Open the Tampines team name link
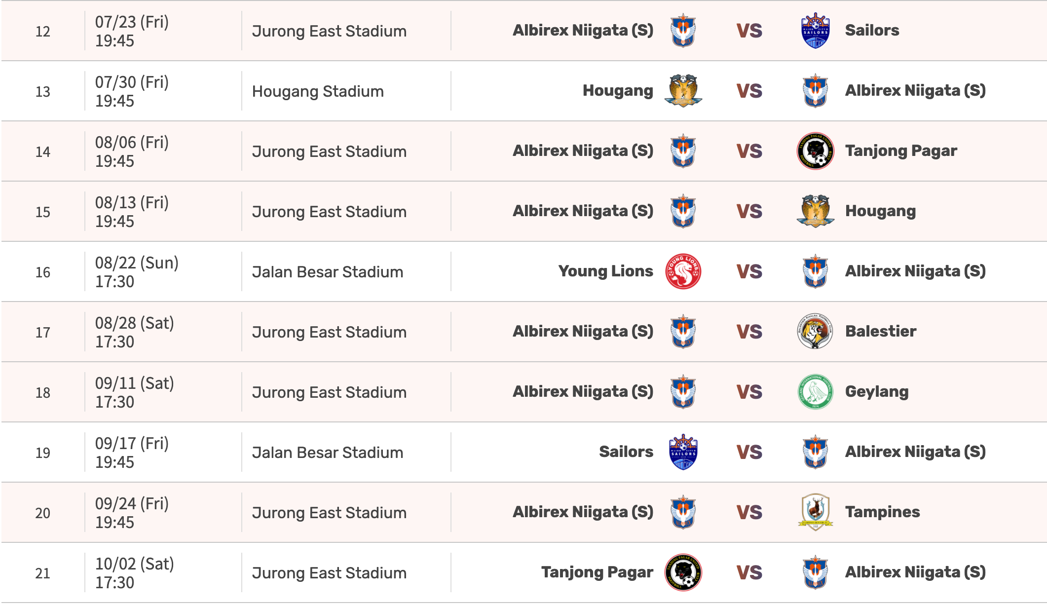1047x607 pixels. [x=882, y=512]
